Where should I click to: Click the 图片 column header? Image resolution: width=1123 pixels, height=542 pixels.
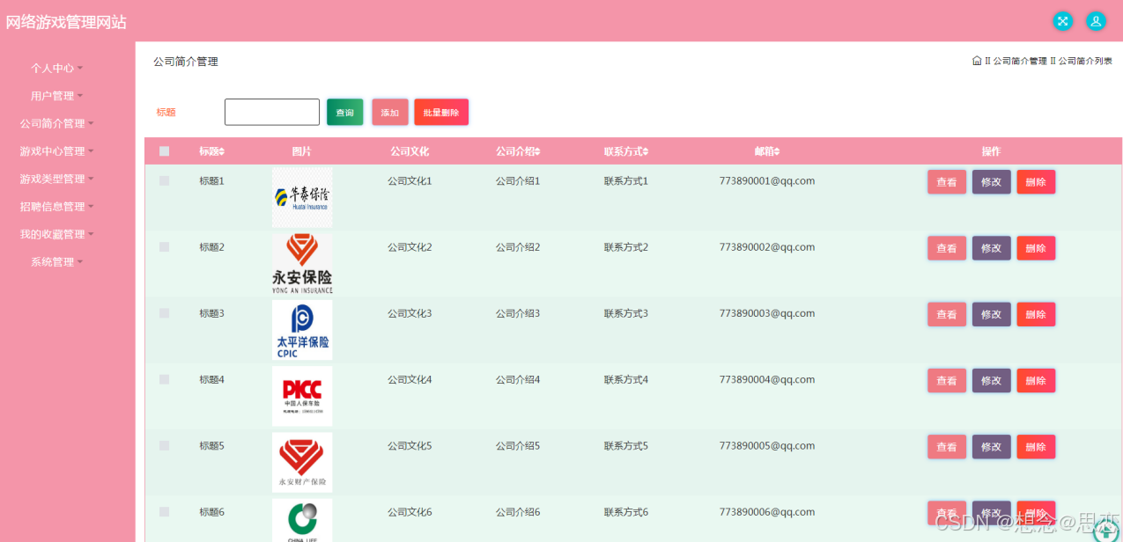click(x=302, y=151)
